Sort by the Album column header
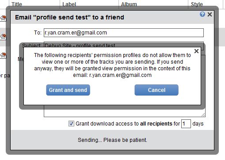The image size is (225, 160). pos(129,4)
